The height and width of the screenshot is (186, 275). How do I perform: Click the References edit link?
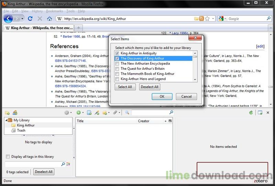click(x=260, y=46)
